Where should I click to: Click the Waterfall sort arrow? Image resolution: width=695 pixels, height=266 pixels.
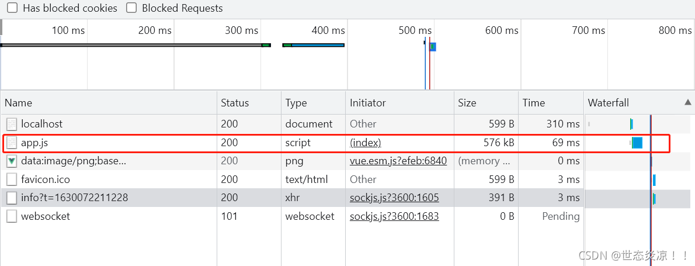point(687,103)
